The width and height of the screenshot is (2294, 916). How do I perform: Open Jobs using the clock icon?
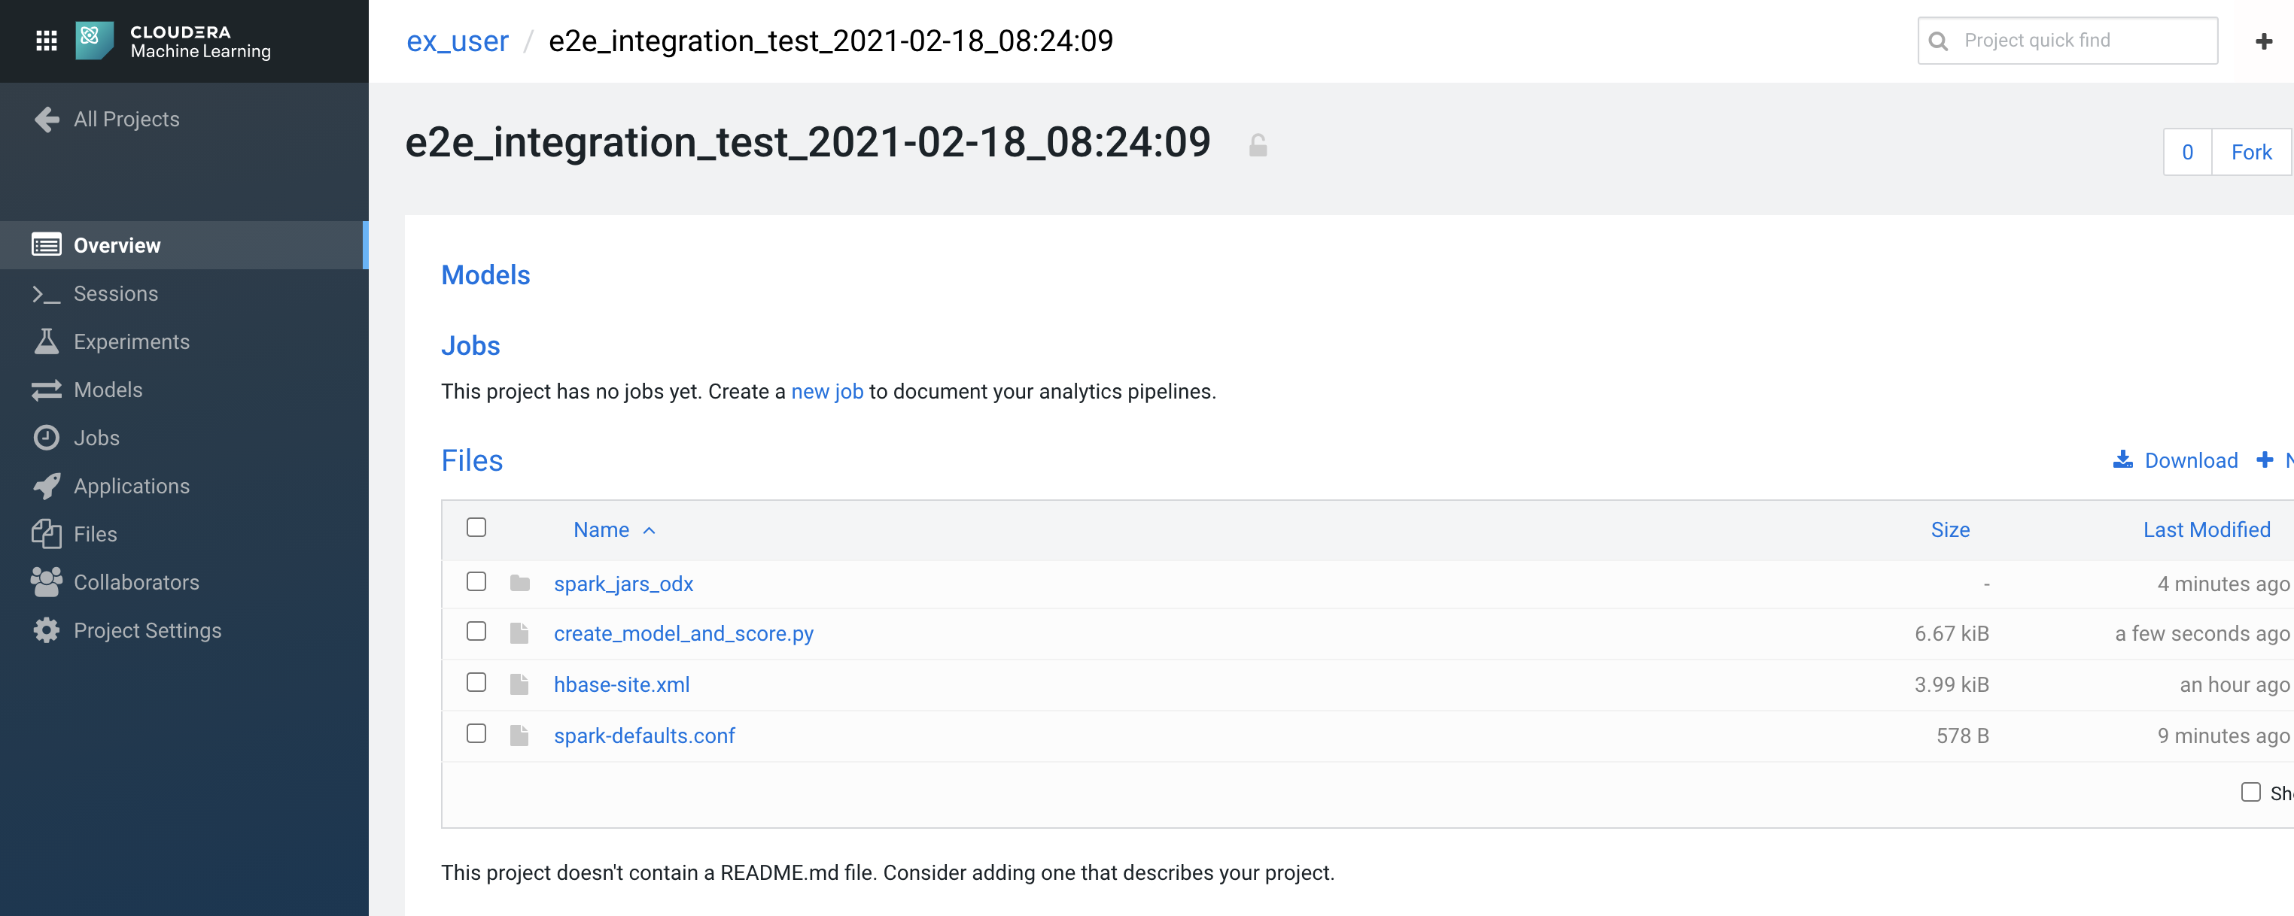[47, 437]
